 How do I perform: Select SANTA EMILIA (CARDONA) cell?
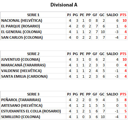[33, 76]
